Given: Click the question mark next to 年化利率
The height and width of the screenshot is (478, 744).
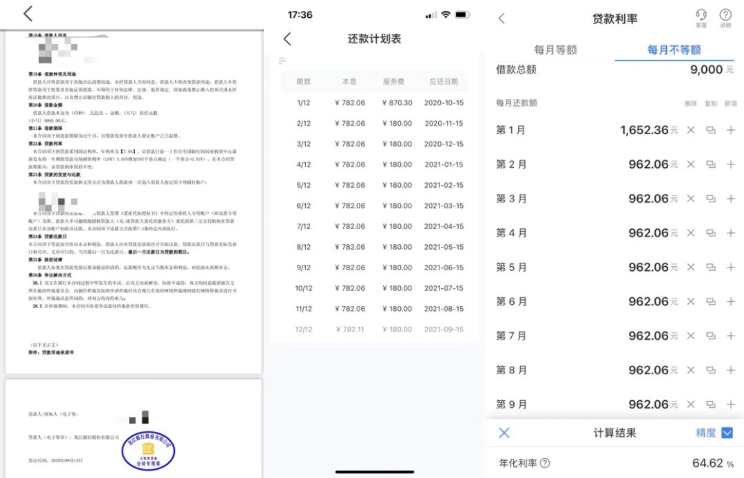Looking at the screenshot, I should tap(545, 464).
